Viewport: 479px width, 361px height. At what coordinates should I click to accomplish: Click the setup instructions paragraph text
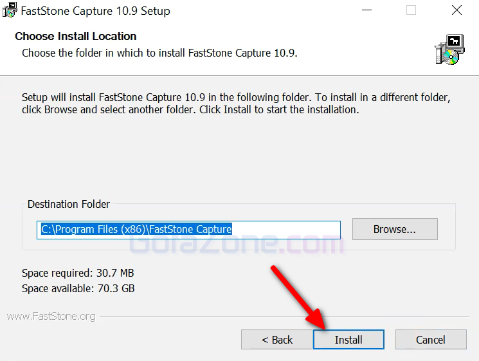click(x=236, y=104)
